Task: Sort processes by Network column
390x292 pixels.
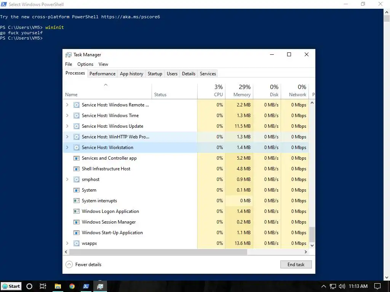Action: [x=295, y=91]
